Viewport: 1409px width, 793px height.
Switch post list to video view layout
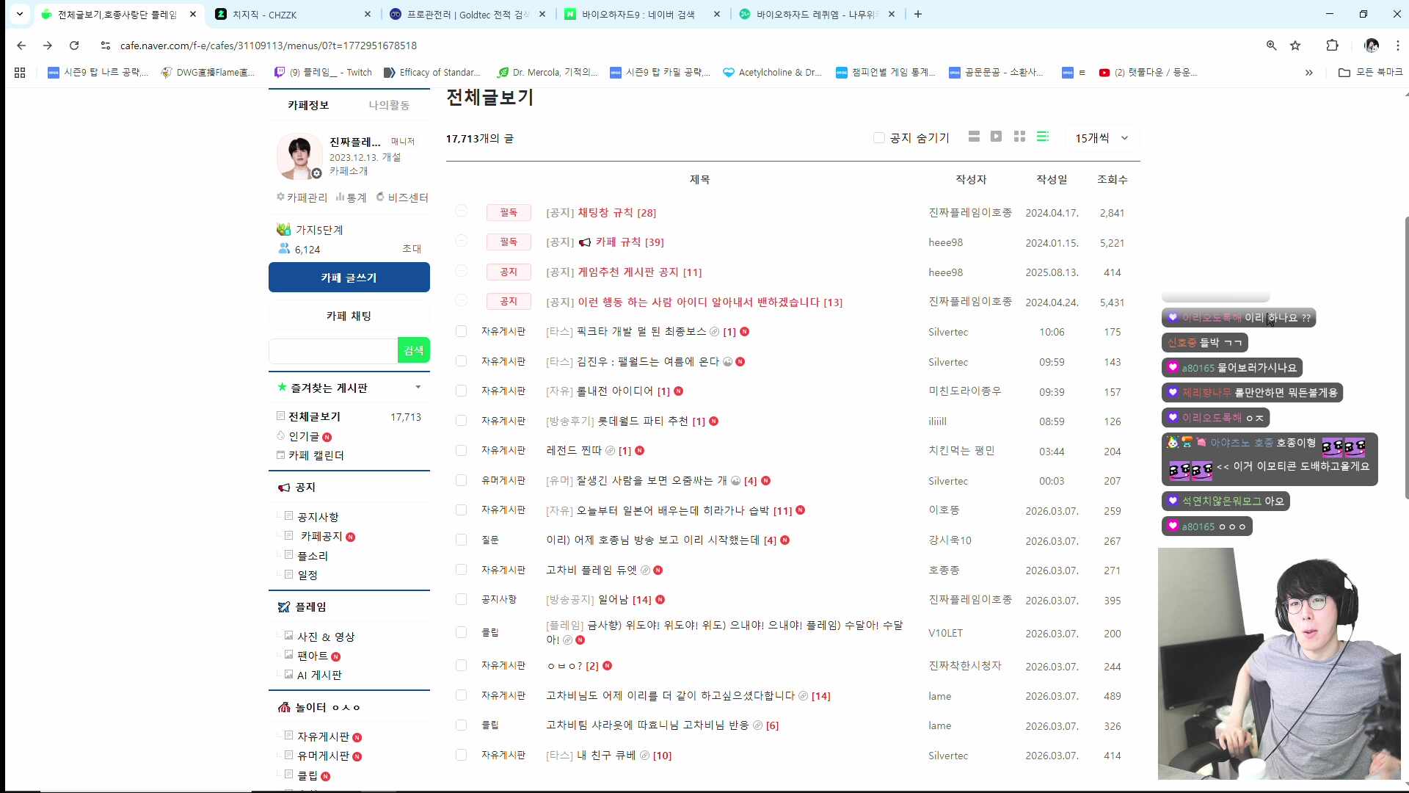(x=996, y=137)
